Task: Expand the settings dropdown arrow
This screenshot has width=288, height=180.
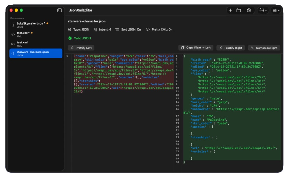Action: coord(279,10)
